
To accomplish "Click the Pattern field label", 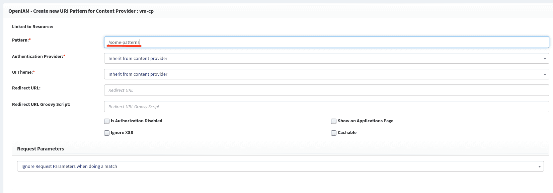I will click(x=20, y=40).
